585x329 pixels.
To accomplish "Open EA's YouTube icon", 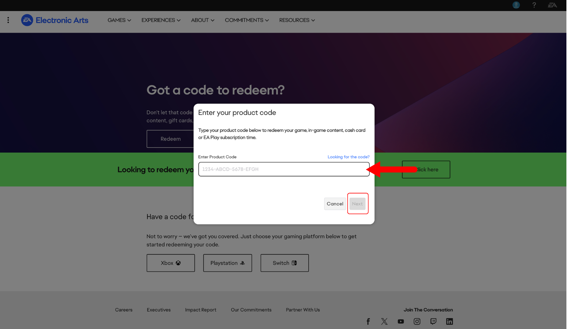I will tap(401, 321).
